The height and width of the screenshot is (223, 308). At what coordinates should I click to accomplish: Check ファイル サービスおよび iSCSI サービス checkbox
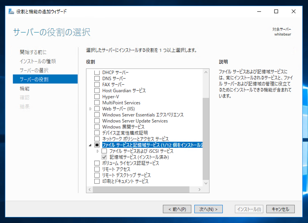[104, 151]
